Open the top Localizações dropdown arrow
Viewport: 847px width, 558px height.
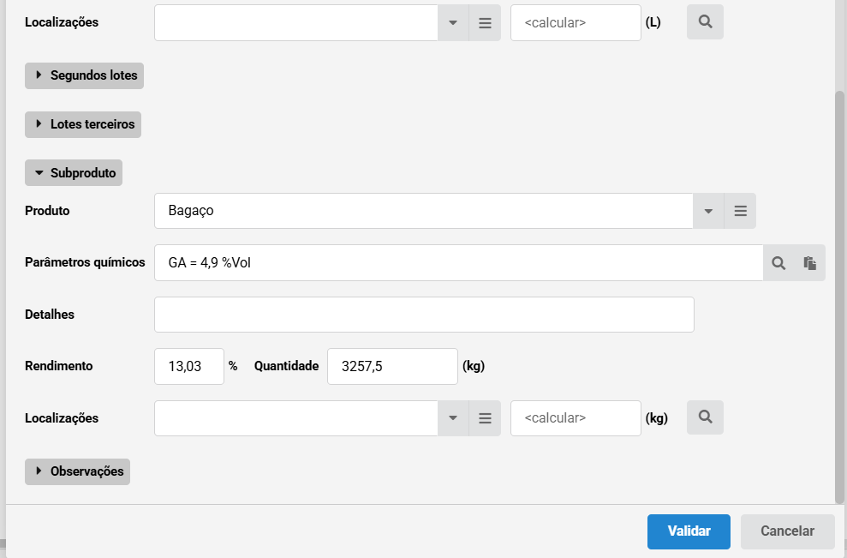(x=453, y=22)
